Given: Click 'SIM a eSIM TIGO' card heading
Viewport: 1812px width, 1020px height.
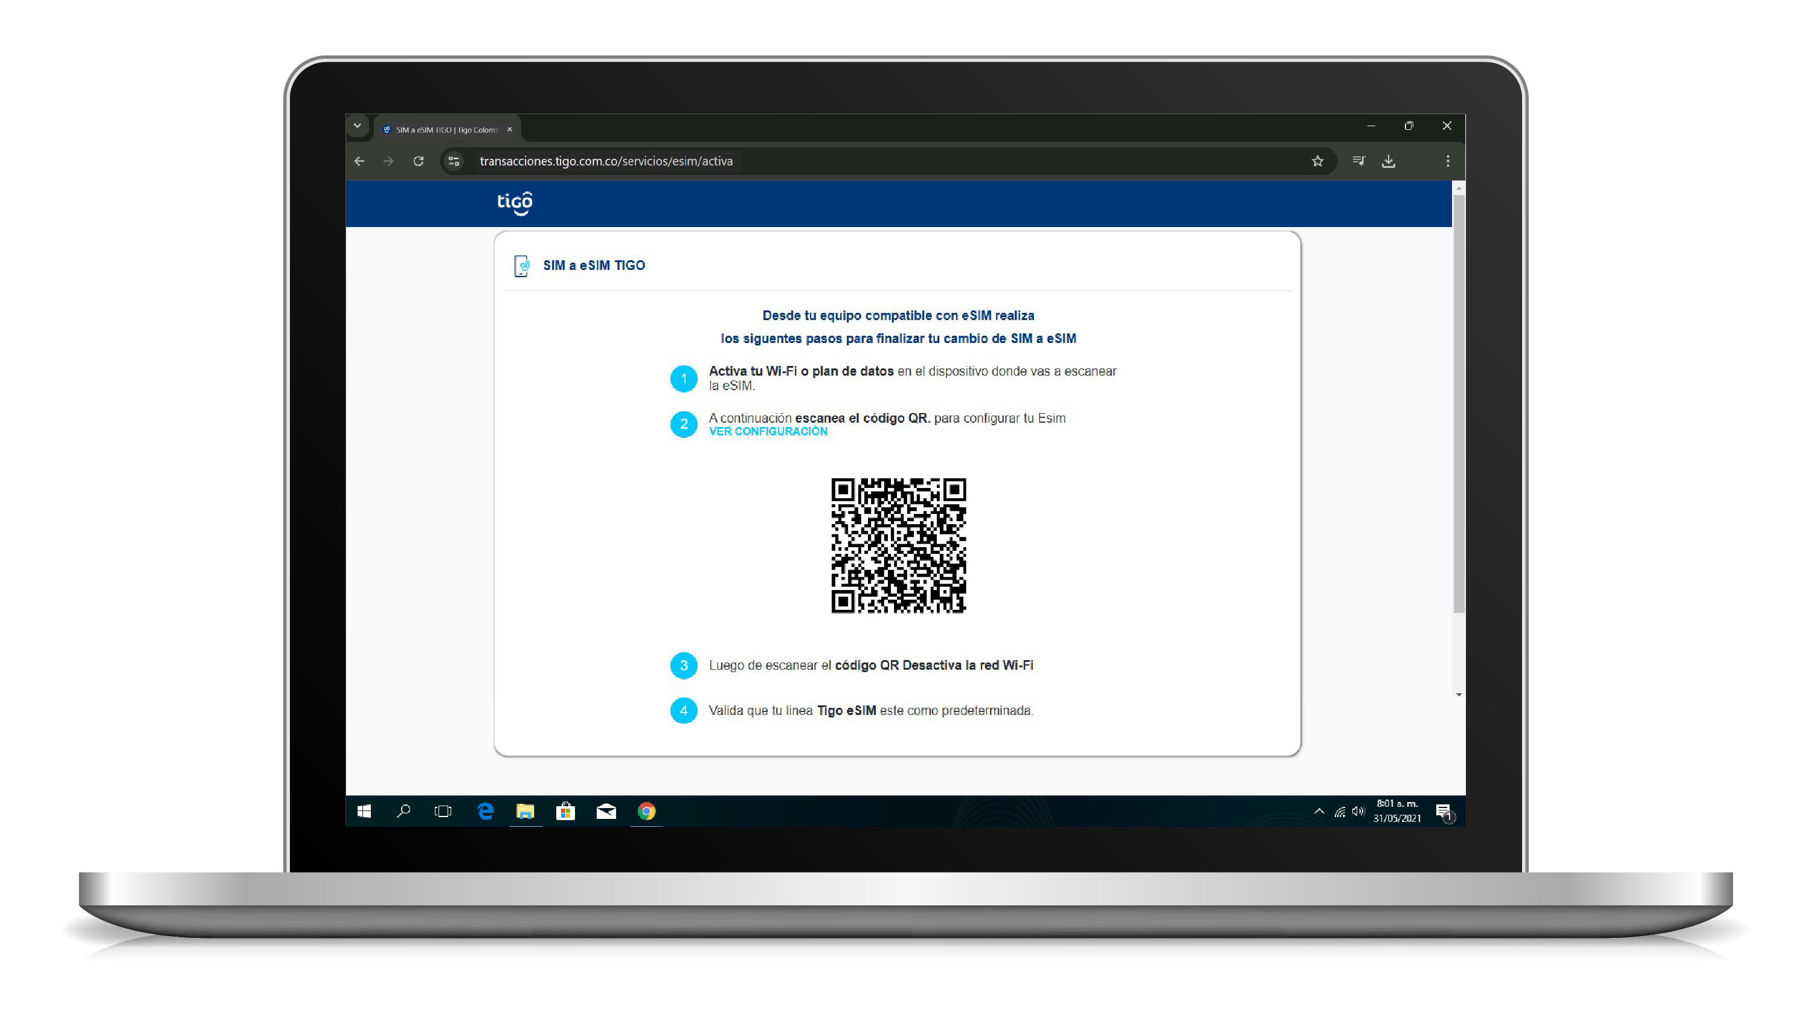Looking at the screenshot, I should click(594, 265).
